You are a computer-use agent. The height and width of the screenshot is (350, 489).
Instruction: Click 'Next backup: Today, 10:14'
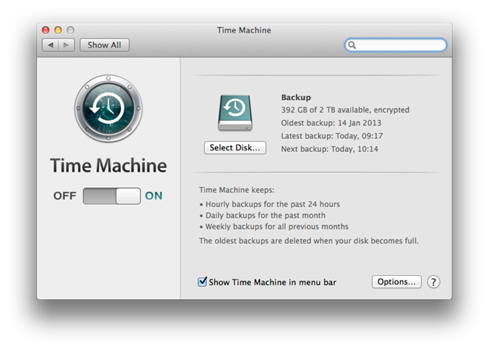(x=330, y=149)
